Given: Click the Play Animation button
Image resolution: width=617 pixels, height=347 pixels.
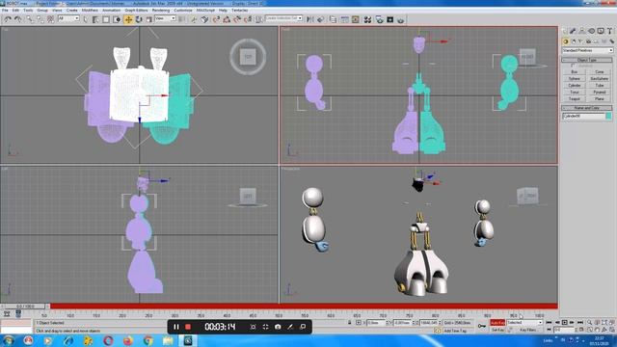Looking at the screenshot, I should [x=565, y=323].
